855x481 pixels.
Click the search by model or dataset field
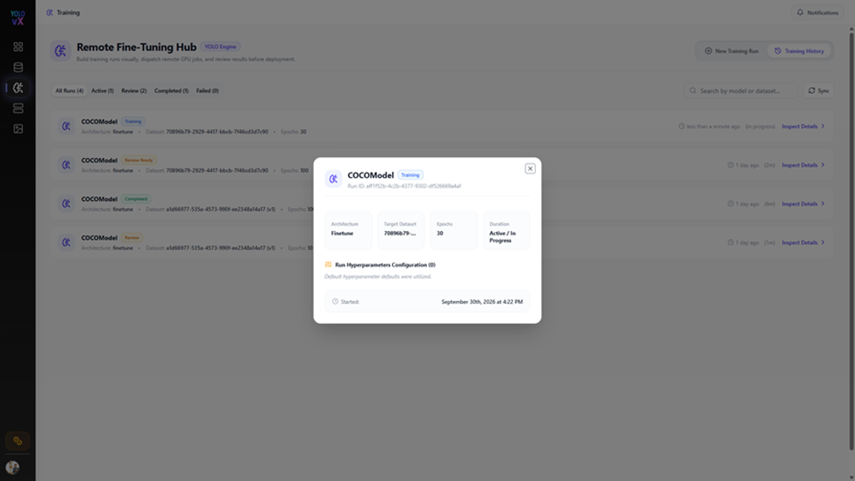pyautogui.click(x=740, y=90)
